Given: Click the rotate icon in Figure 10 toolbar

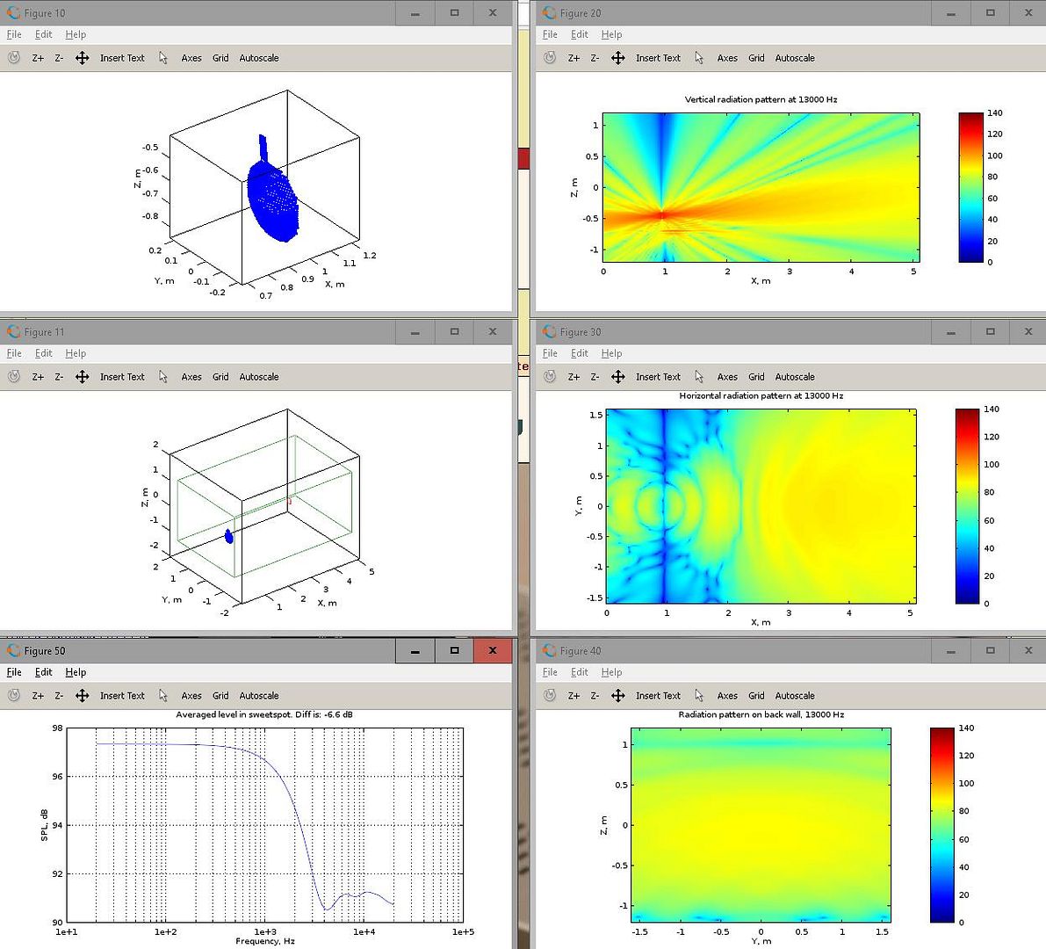Looking at the screenshot, I should [x=14, y=58].
